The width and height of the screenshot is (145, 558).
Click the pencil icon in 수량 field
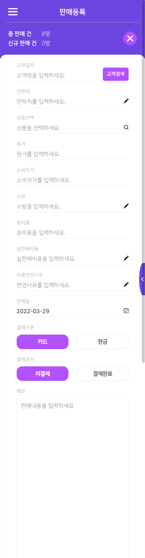tap(126, 206)
